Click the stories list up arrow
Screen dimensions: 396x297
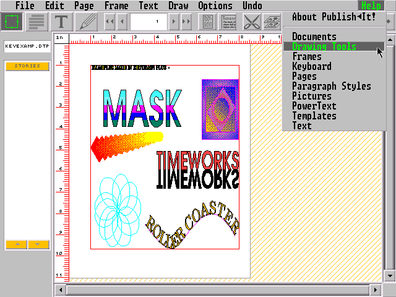click(x=17, y=244)
